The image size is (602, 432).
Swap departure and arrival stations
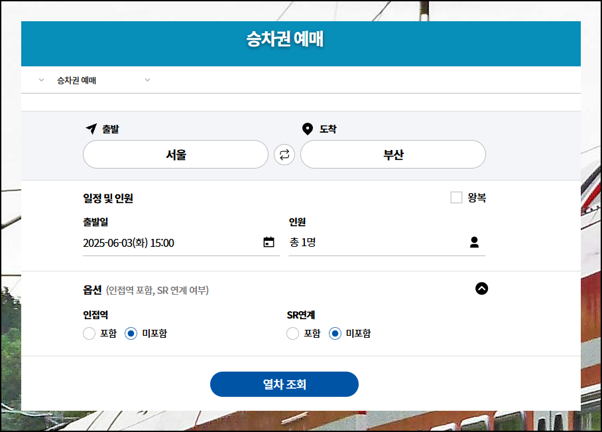click(x=284, y=155)
